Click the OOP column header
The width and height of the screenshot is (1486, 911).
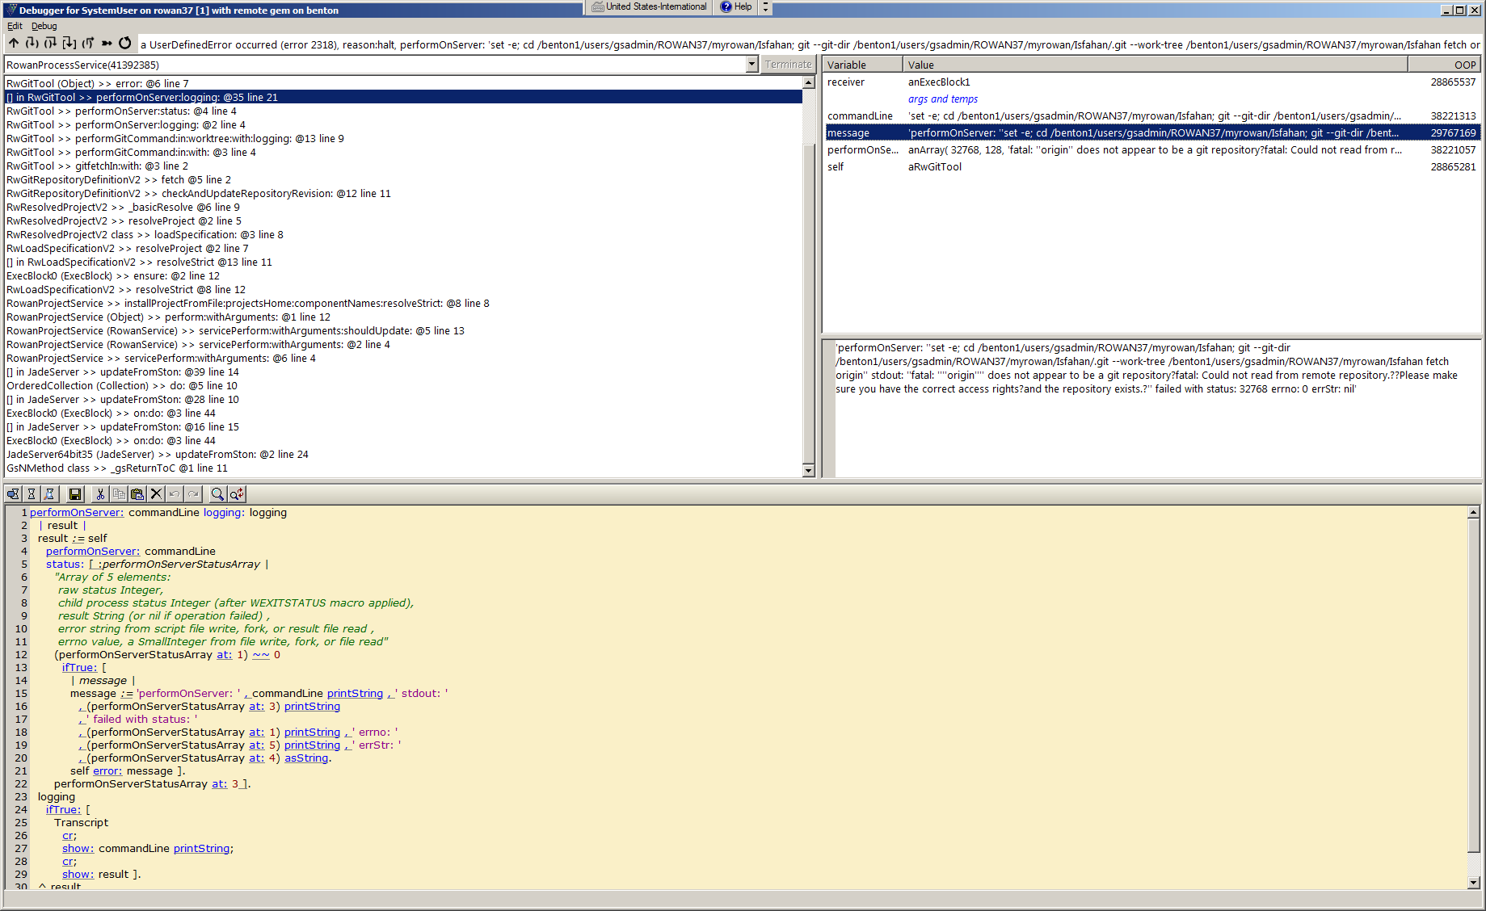(x=1444, y=65)
